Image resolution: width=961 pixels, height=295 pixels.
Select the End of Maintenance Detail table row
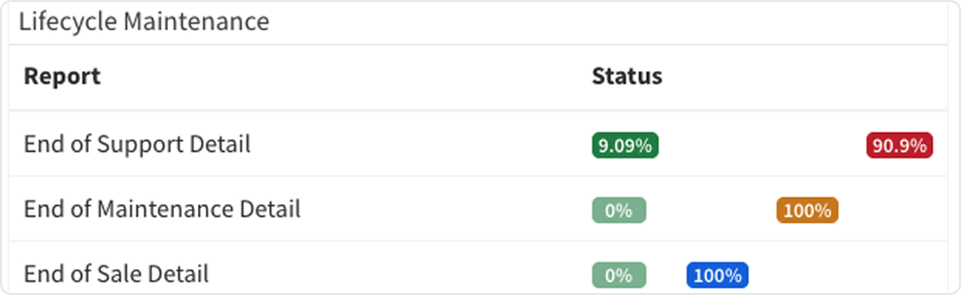coord(435,210)
